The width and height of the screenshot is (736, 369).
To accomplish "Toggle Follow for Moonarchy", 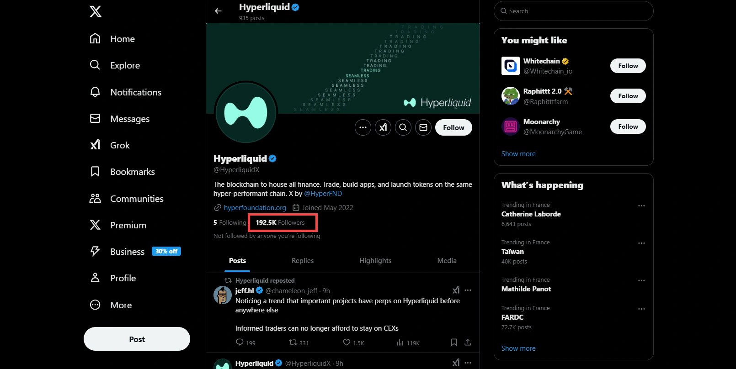I will pos(628,127).
